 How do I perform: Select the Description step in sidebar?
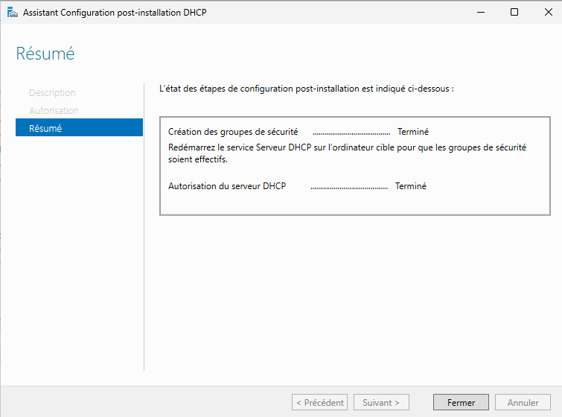52,93
